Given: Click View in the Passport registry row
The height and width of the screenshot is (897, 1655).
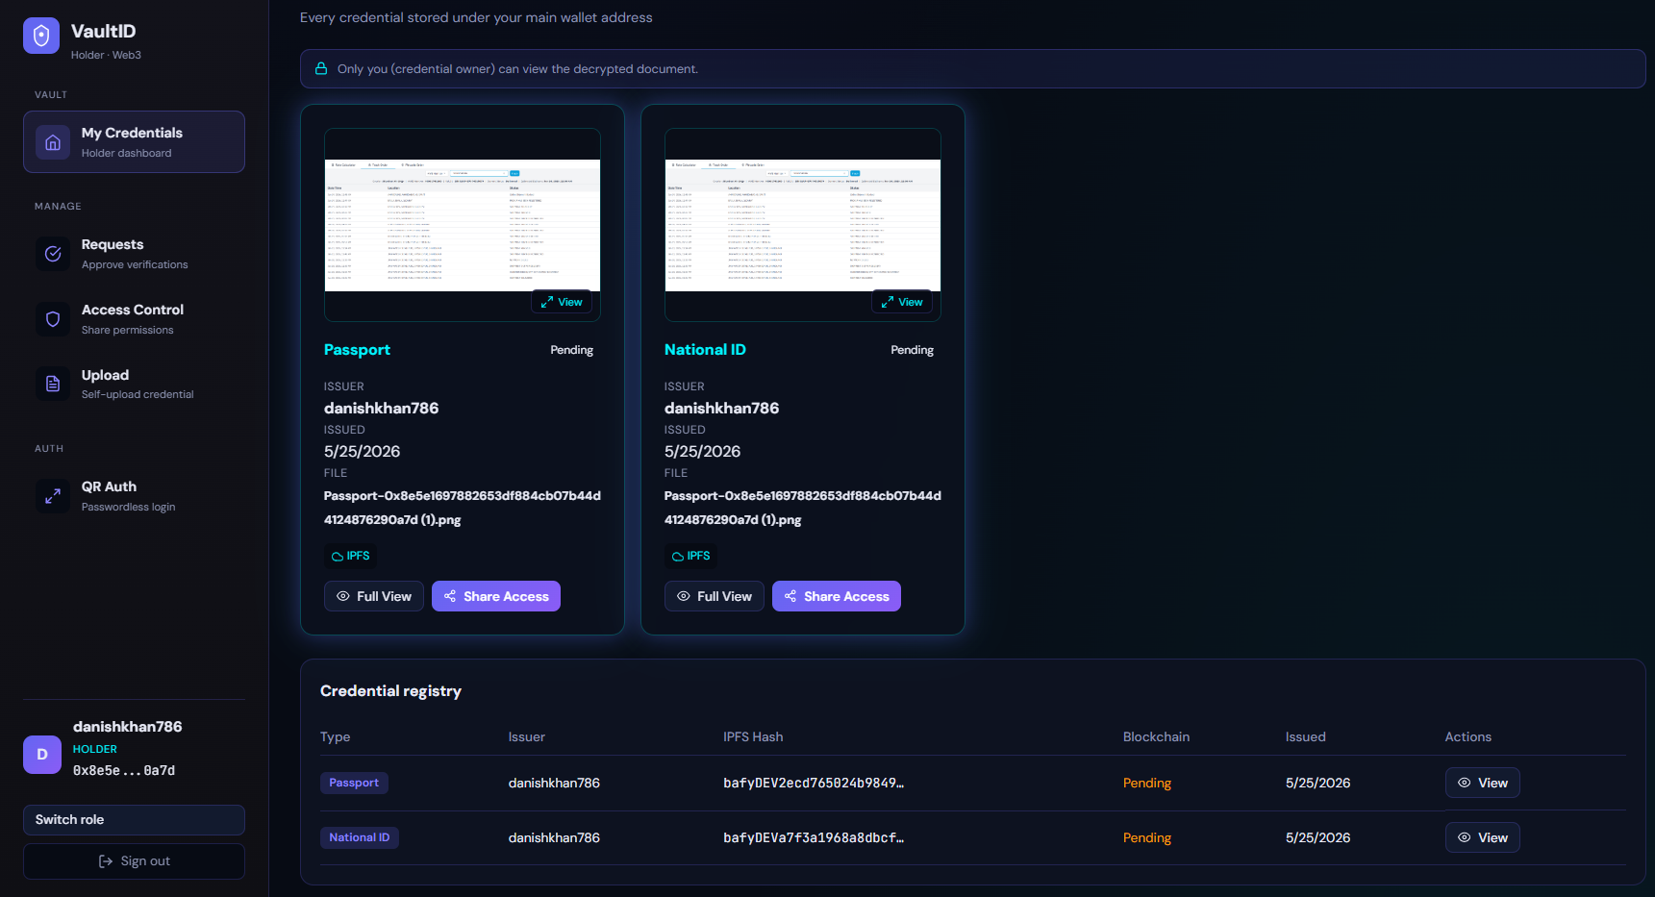Looking at the screenshot, I should click(x=1483, y=783).
